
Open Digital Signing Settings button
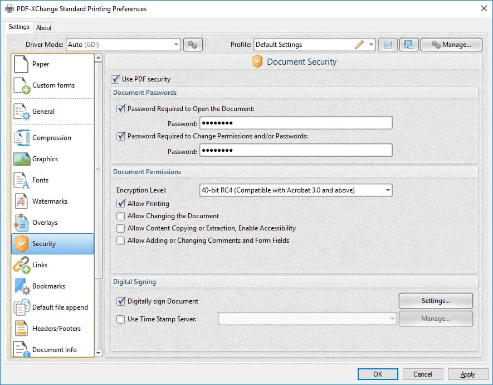[436, 301]
